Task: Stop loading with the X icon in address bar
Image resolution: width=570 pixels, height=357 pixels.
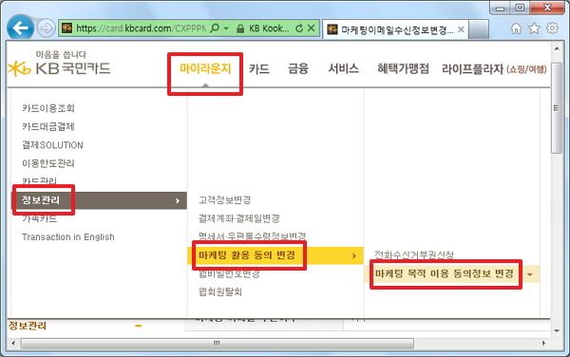Action: tap(312, 28)
